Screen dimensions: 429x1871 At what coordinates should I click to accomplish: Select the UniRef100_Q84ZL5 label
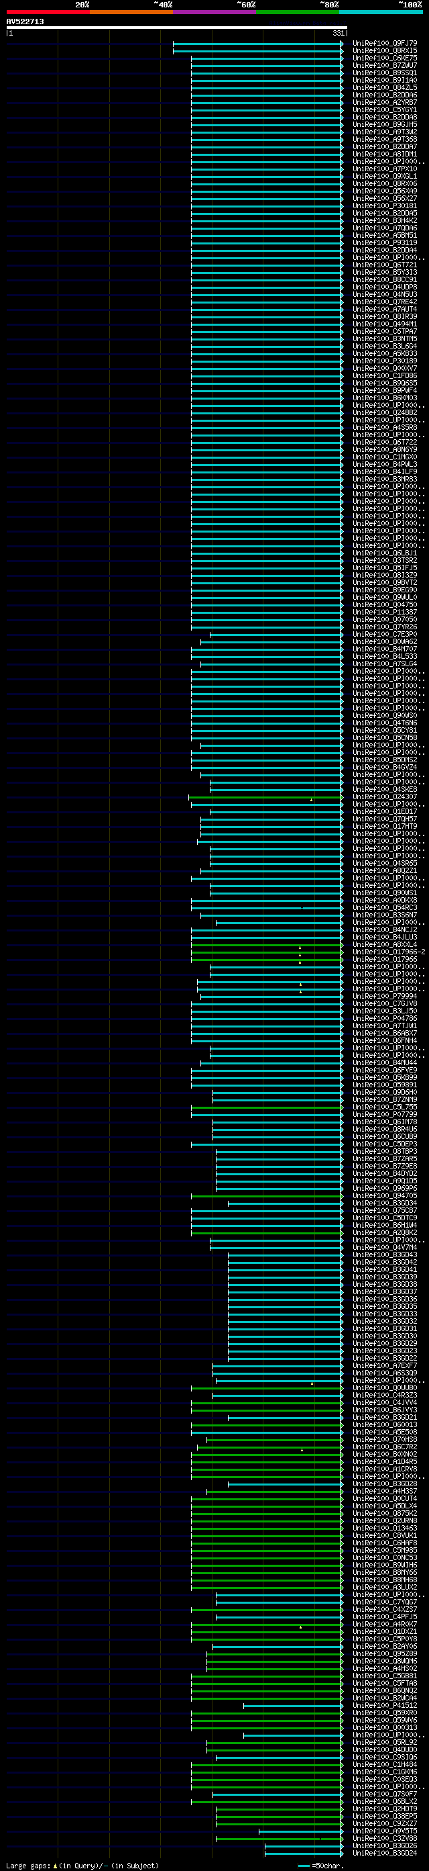point(385,88)
